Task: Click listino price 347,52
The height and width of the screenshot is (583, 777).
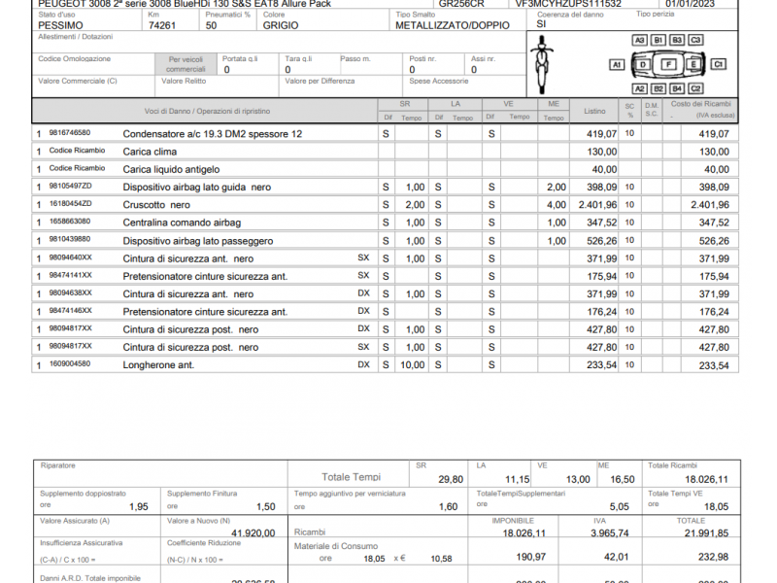Action: coord(601,223)
